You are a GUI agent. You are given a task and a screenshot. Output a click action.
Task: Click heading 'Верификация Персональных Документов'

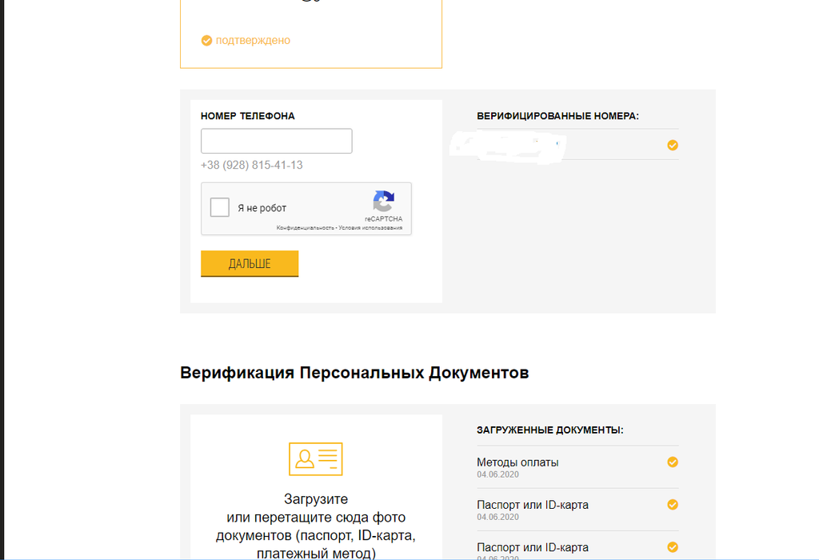point(354,373)
